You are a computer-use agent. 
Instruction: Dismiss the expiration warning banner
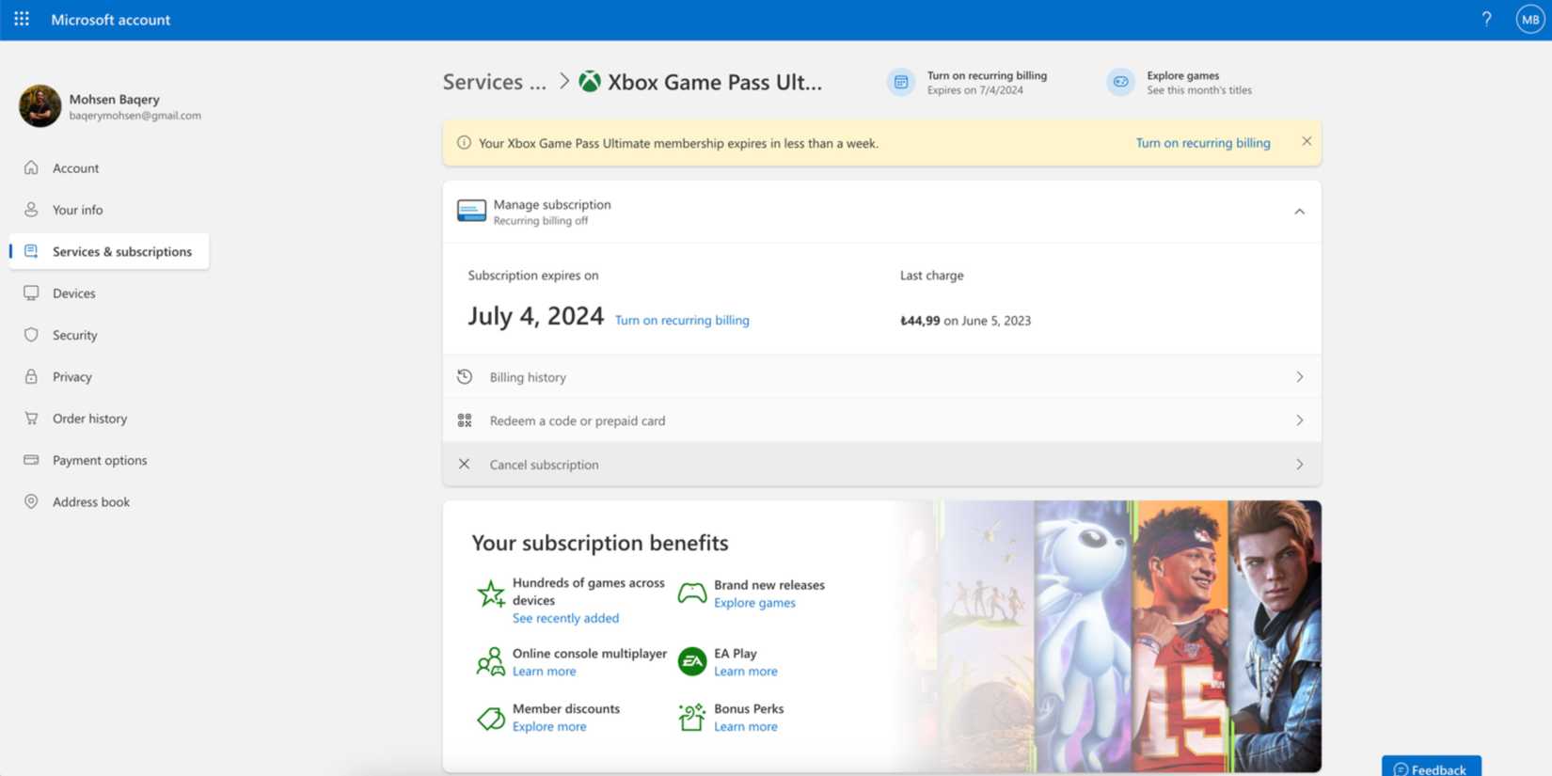pyautogui.click(x=1307, y=141)
